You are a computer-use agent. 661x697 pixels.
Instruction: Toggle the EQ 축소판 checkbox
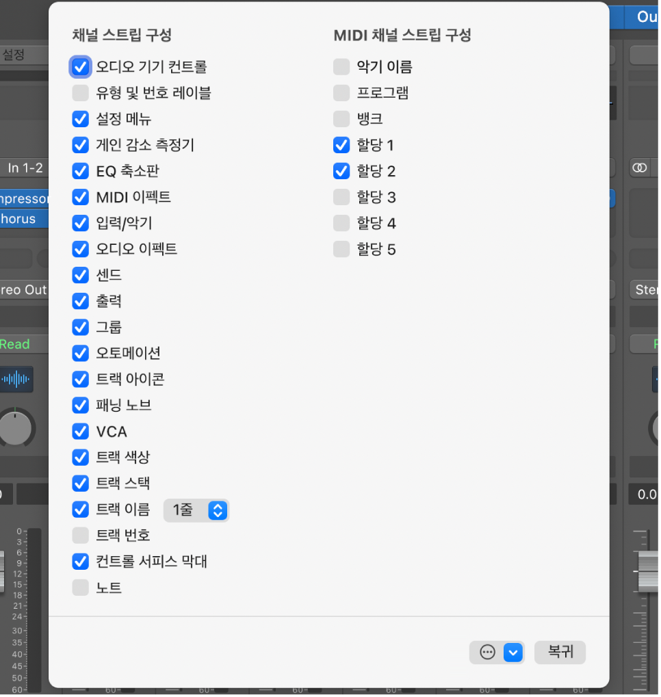coord(81,171)
